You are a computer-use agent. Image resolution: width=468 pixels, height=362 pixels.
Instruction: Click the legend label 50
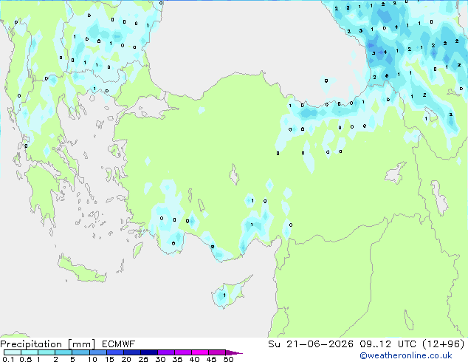(x=228, y=359)
